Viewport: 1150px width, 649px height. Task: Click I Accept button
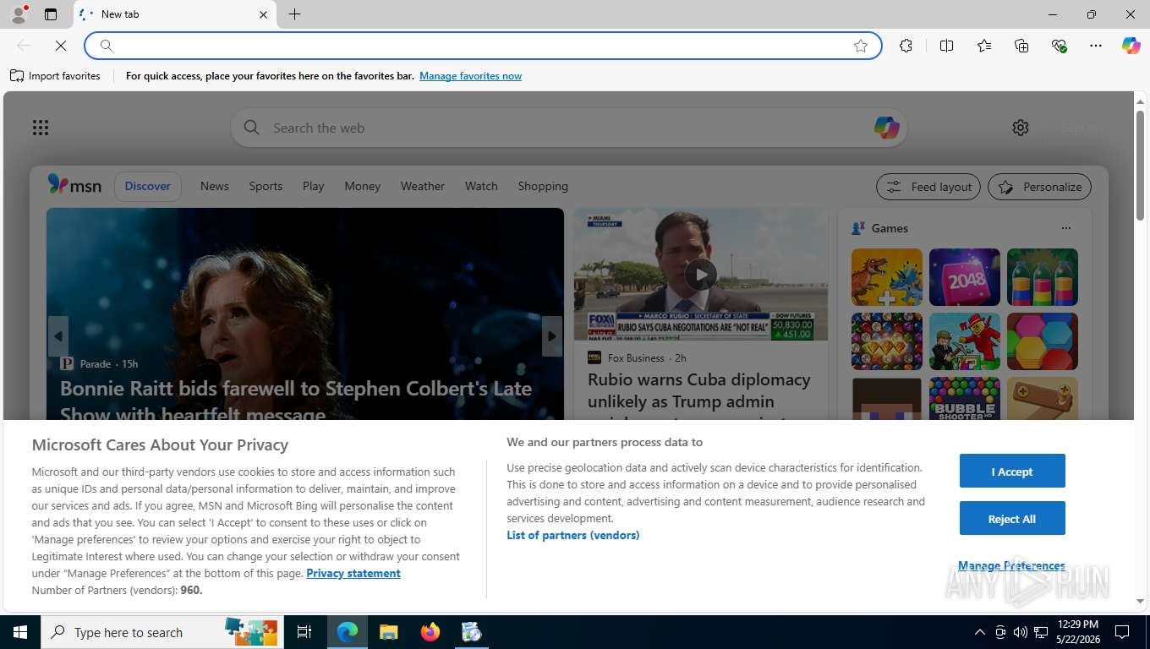coord(1012,471)
